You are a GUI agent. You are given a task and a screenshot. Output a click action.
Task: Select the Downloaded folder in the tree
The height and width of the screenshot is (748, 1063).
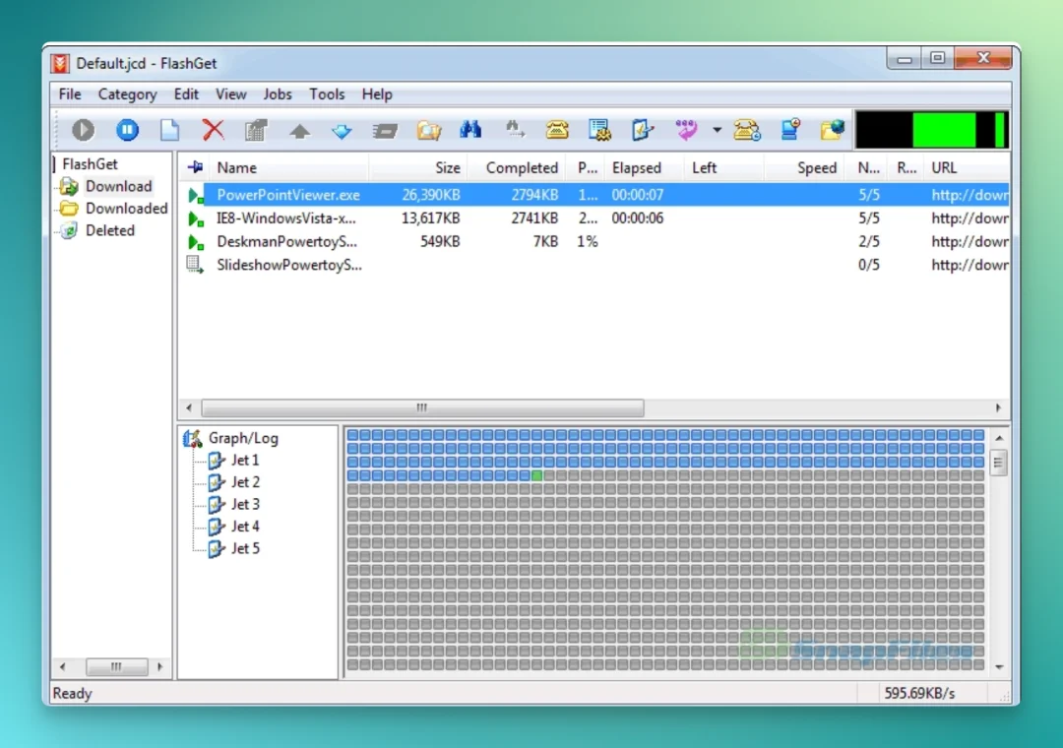pyautogui.click(x=126, y=209)
